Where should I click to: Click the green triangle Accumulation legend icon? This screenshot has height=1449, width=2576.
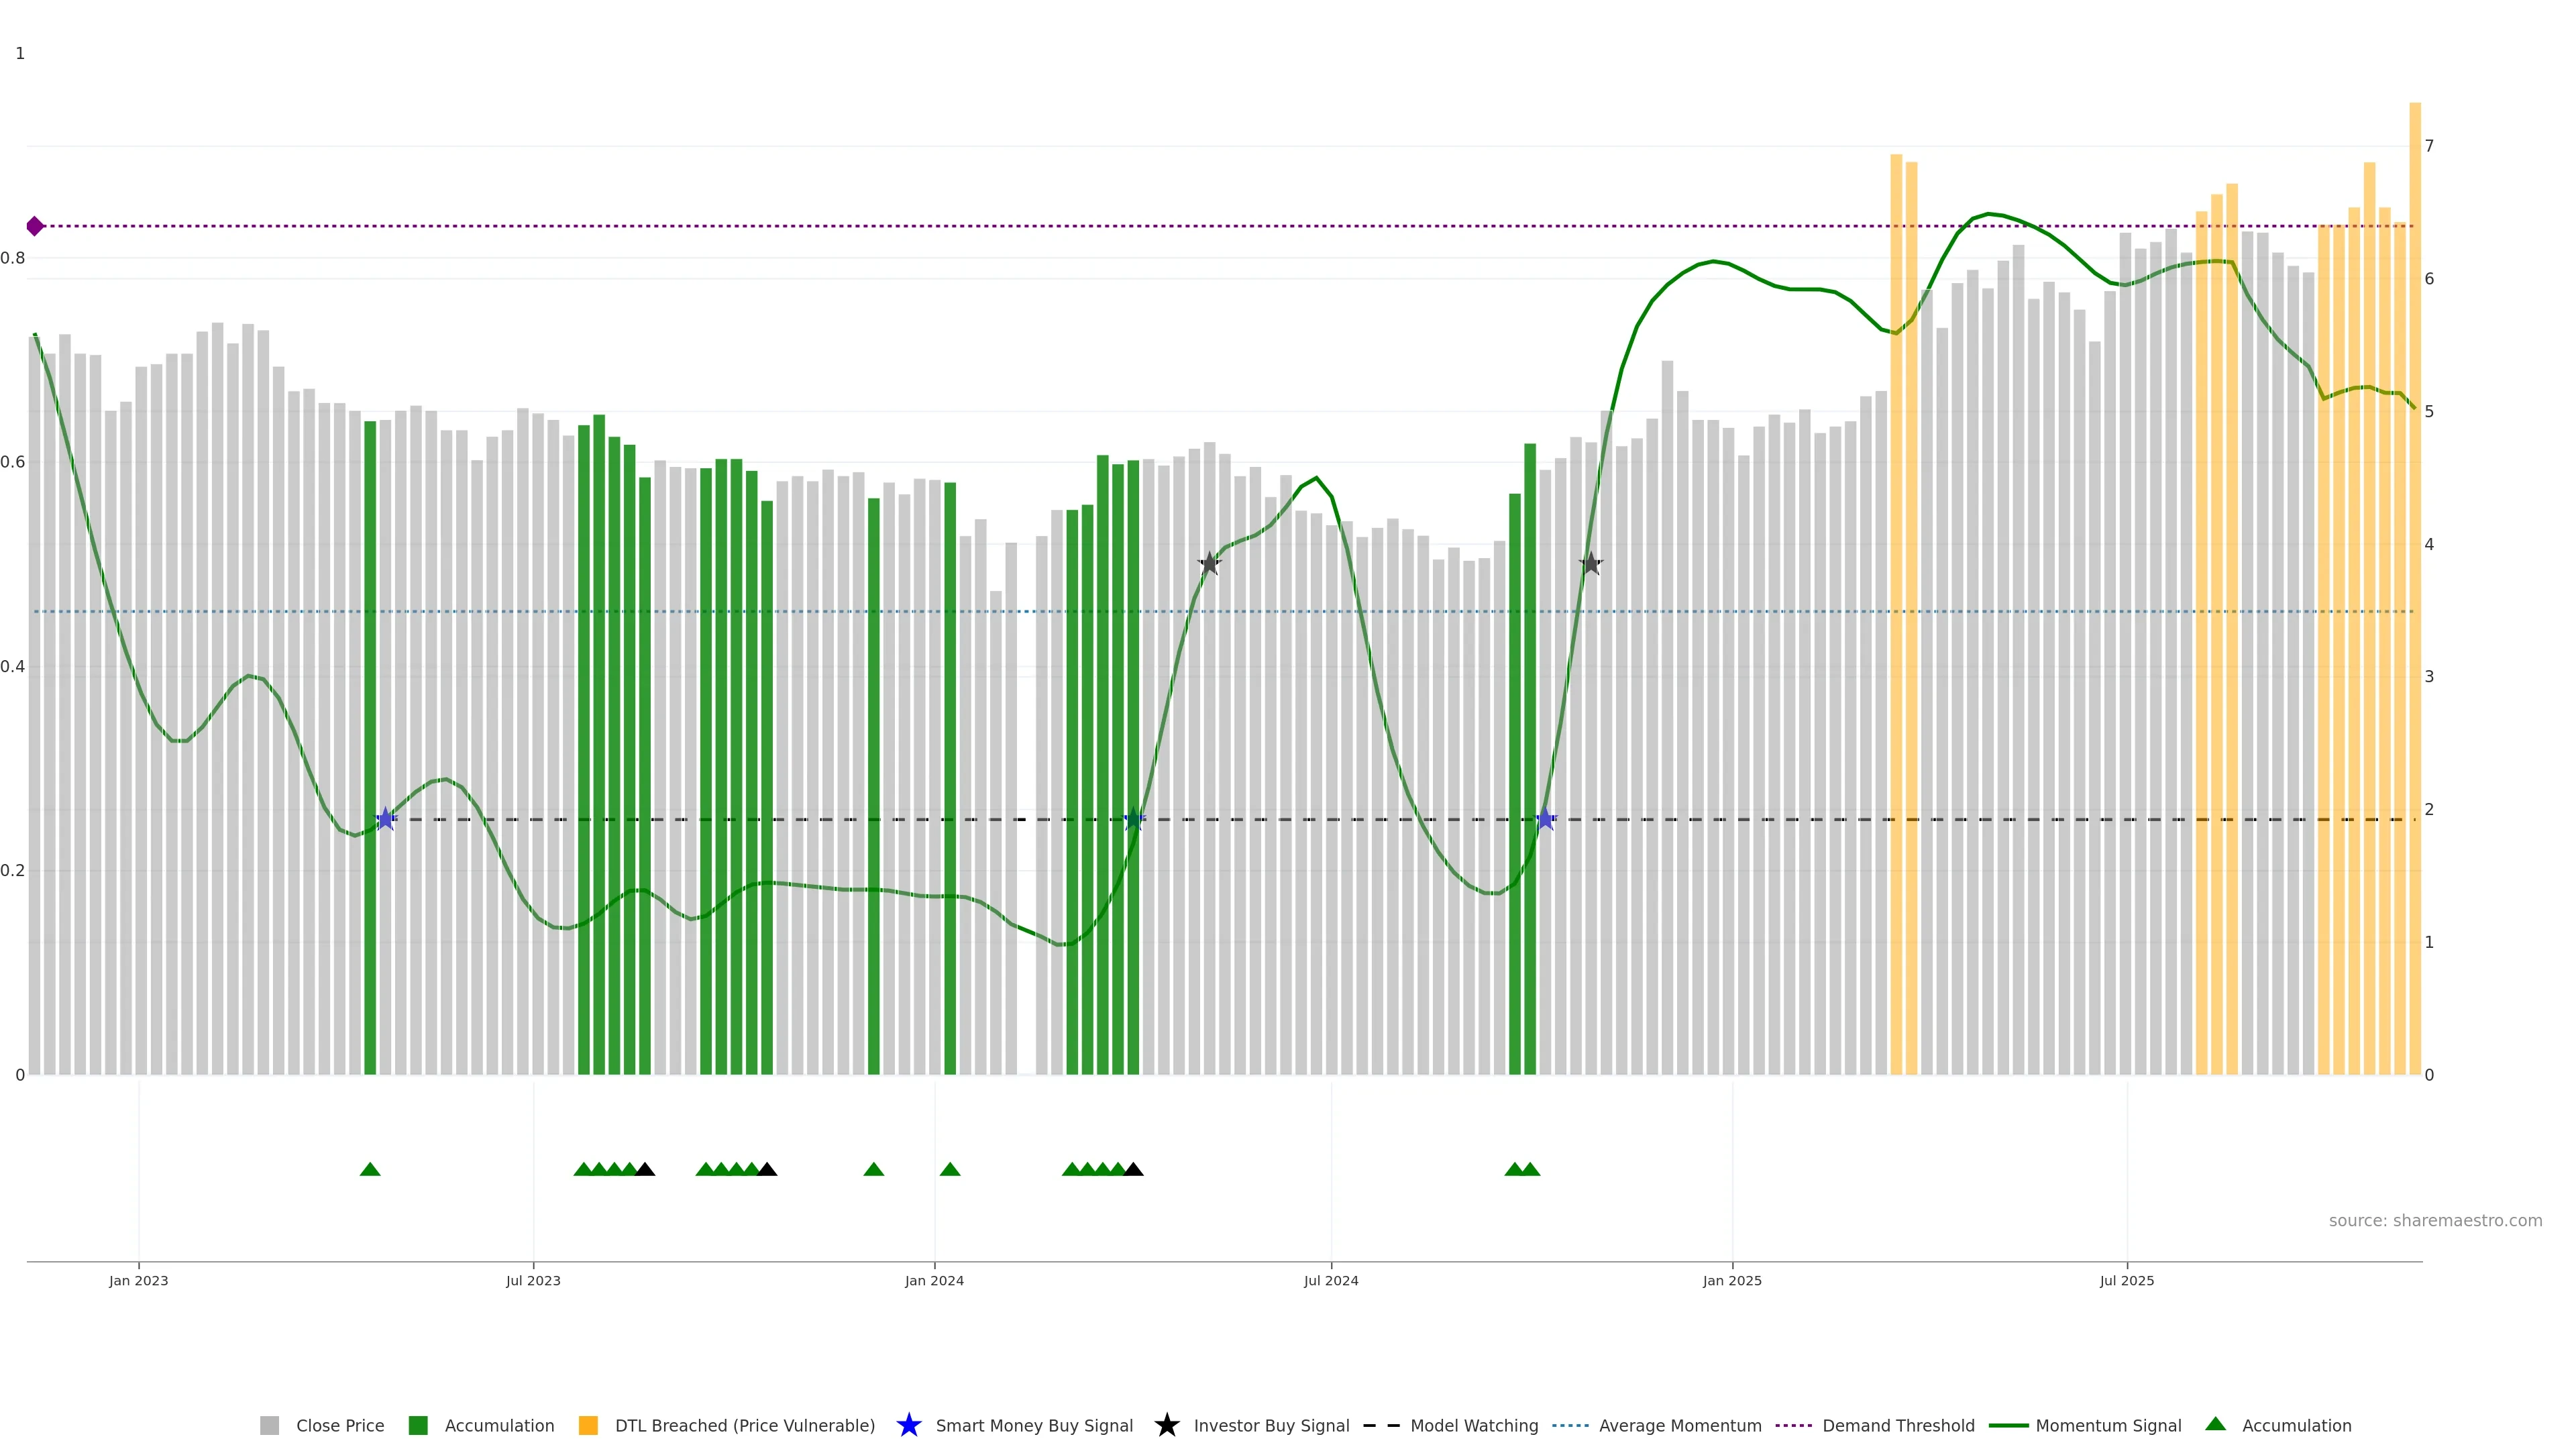[x=2215, y=1424]
